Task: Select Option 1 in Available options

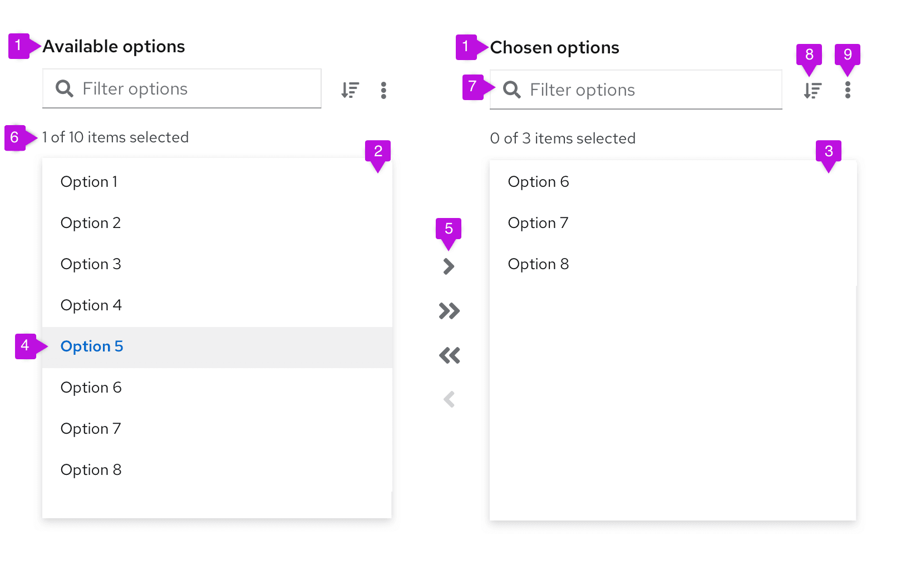Action: pyautogui.click(x=89, y=182)
